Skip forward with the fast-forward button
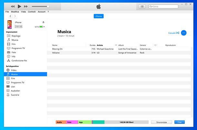Image resolution: width=197 pixels, height=130 pixels. click(26, 6)
